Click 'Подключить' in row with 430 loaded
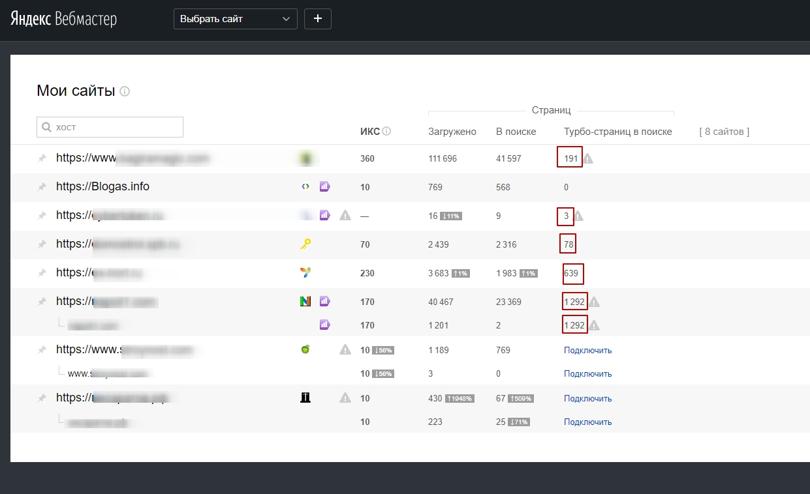810x494 pixels. pyautogui.click(x=587, y=398)
